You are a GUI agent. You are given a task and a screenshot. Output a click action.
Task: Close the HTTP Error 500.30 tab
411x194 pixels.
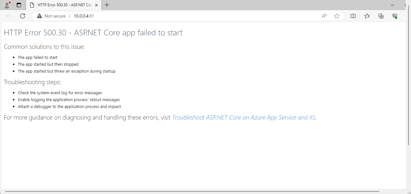click(x=97, y=5)
